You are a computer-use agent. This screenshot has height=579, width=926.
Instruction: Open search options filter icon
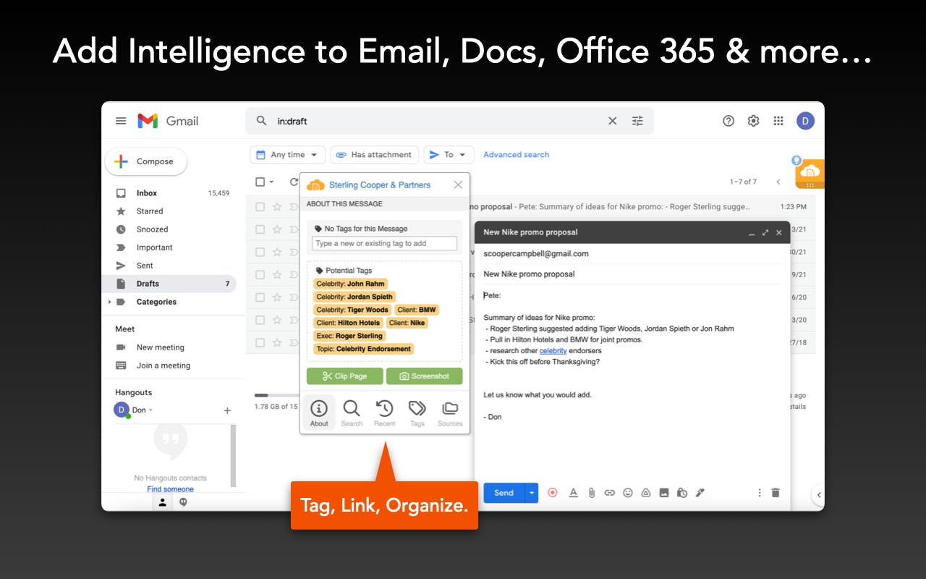(637, 121)
